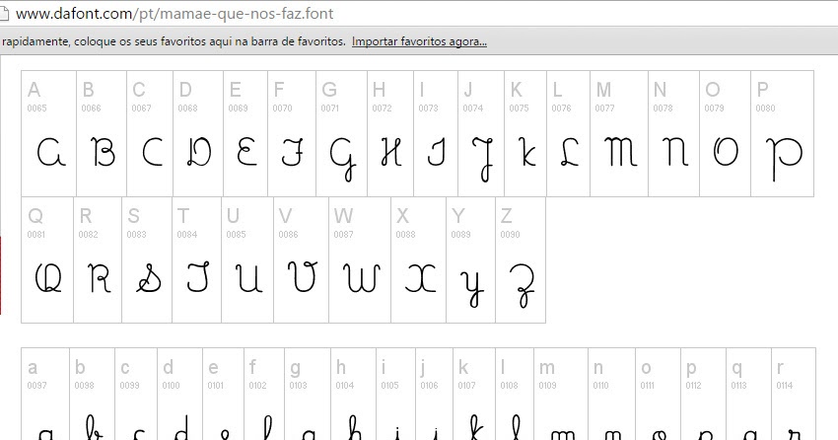Image resolution: width=838 pixels, height=440 pixels.
Task: Click the lowercase h label above 0104
Action: (x=341, y=367)
